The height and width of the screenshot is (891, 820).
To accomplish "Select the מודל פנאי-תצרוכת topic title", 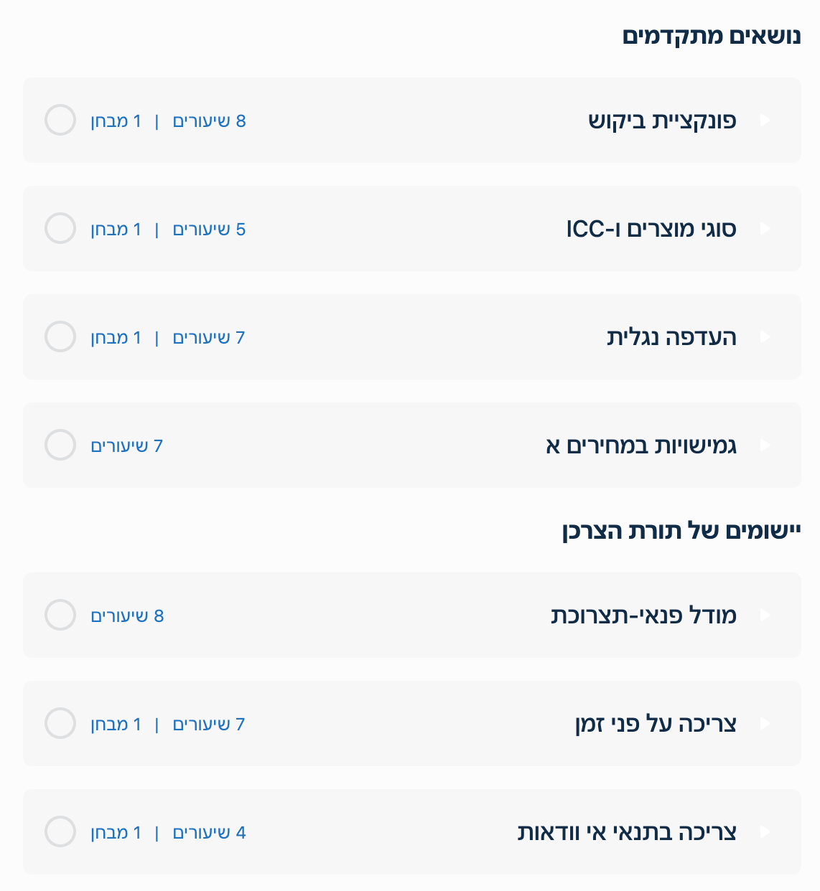I will pos(643,616).
